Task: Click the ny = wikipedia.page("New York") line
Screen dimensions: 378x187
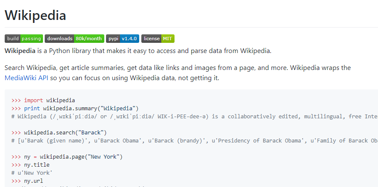Action: click(x=73, y=157)
